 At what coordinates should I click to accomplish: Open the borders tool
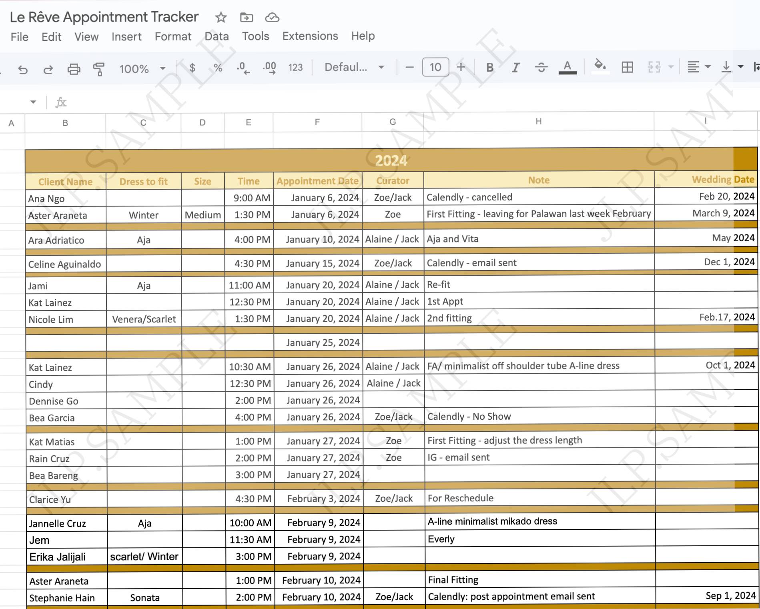(627, 67)
